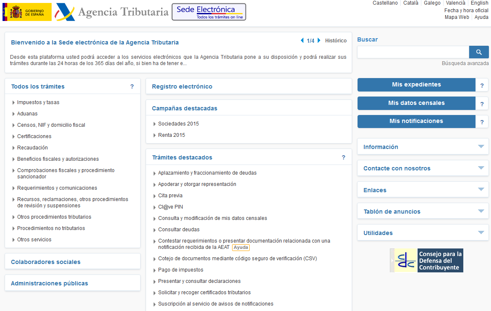Open help for Todos los trámites
The image size is (491, 311).
(132, 86)
